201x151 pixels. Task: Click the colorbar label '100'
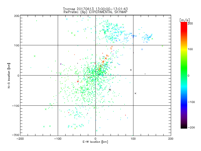point(190,49)
